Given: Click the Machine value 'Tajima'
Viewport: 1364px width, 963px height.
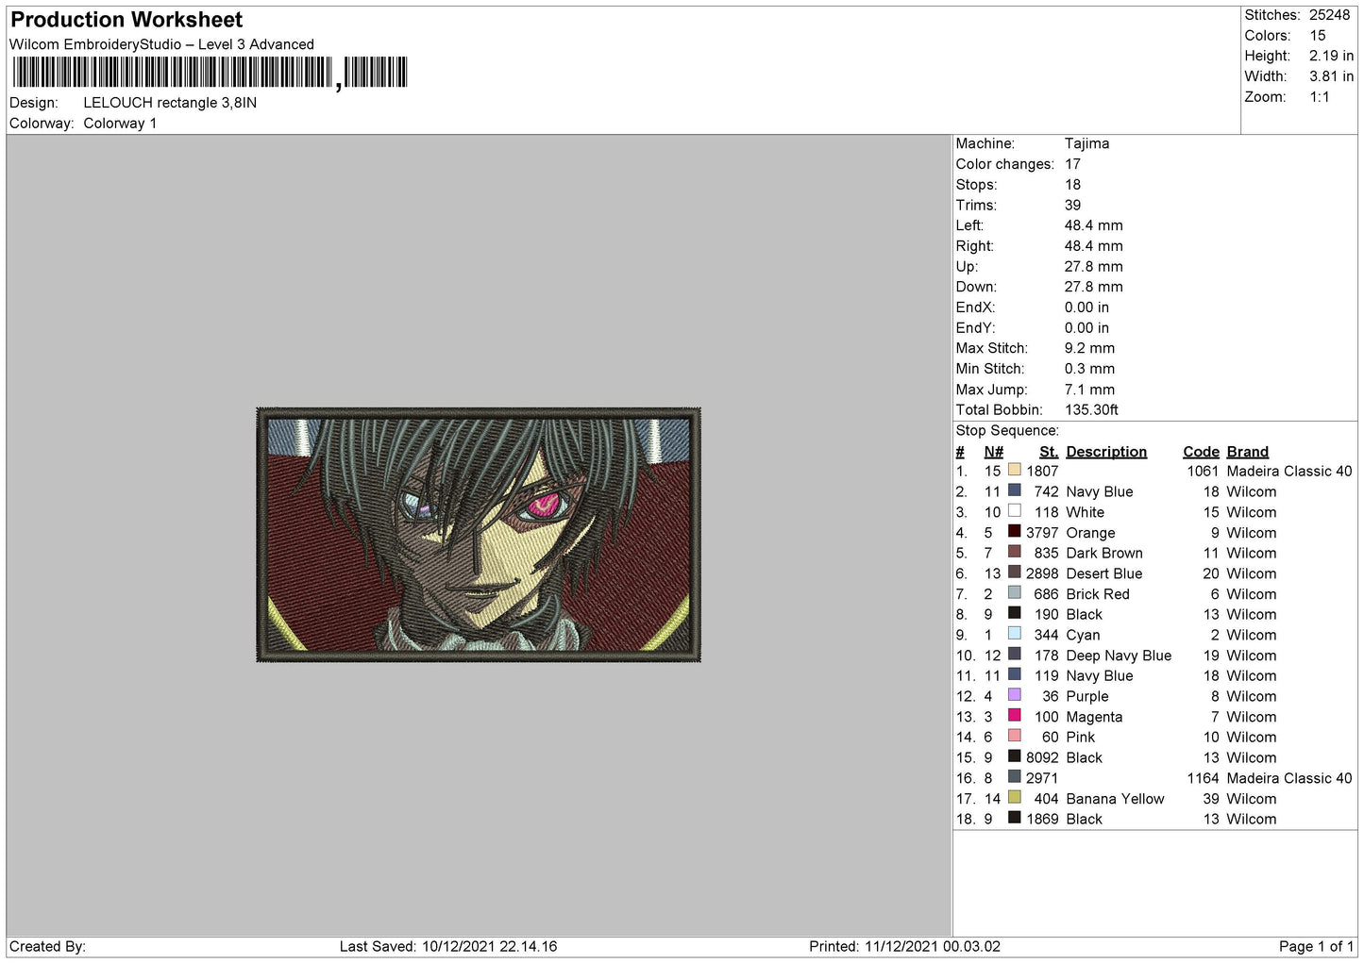Looking at the screenshot, I should pos(1086,143).
